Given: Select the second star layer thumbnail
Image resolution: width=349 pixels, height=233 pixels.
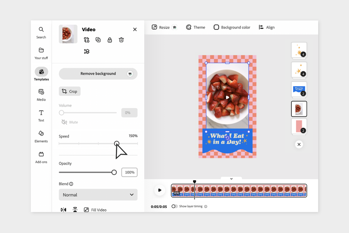Looking at the screenshot, I should pyautogui.click(x=299, y=70).
